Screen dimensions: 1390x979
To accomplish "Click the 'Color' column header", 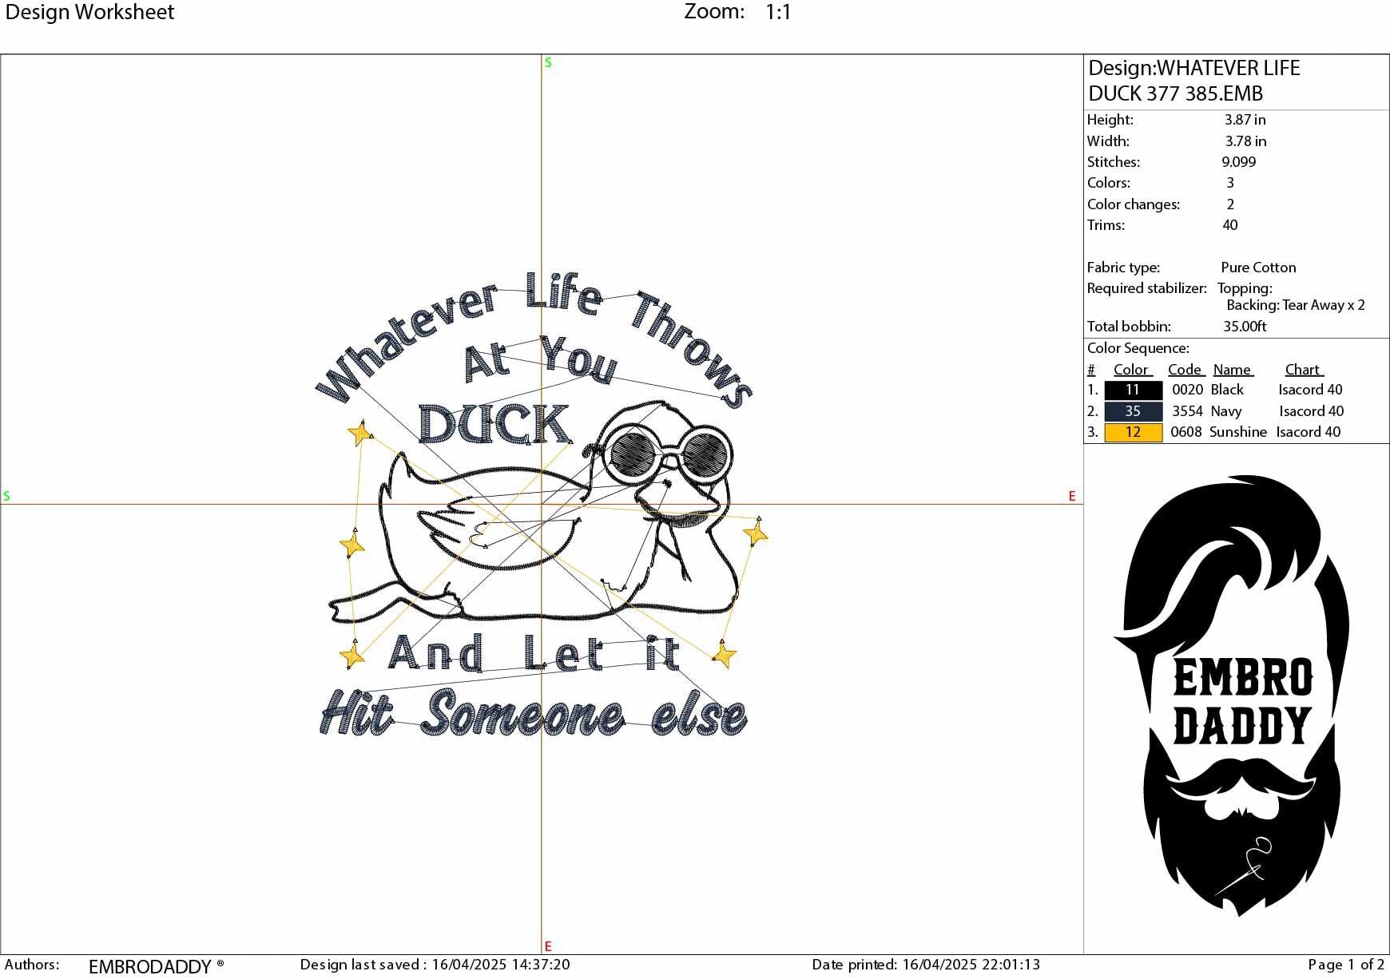I will click(1130, 370).
